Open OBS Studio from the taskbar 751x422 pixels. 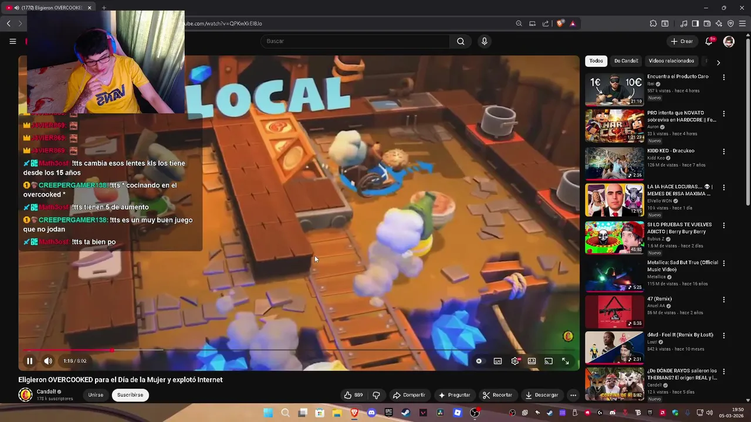475,413
